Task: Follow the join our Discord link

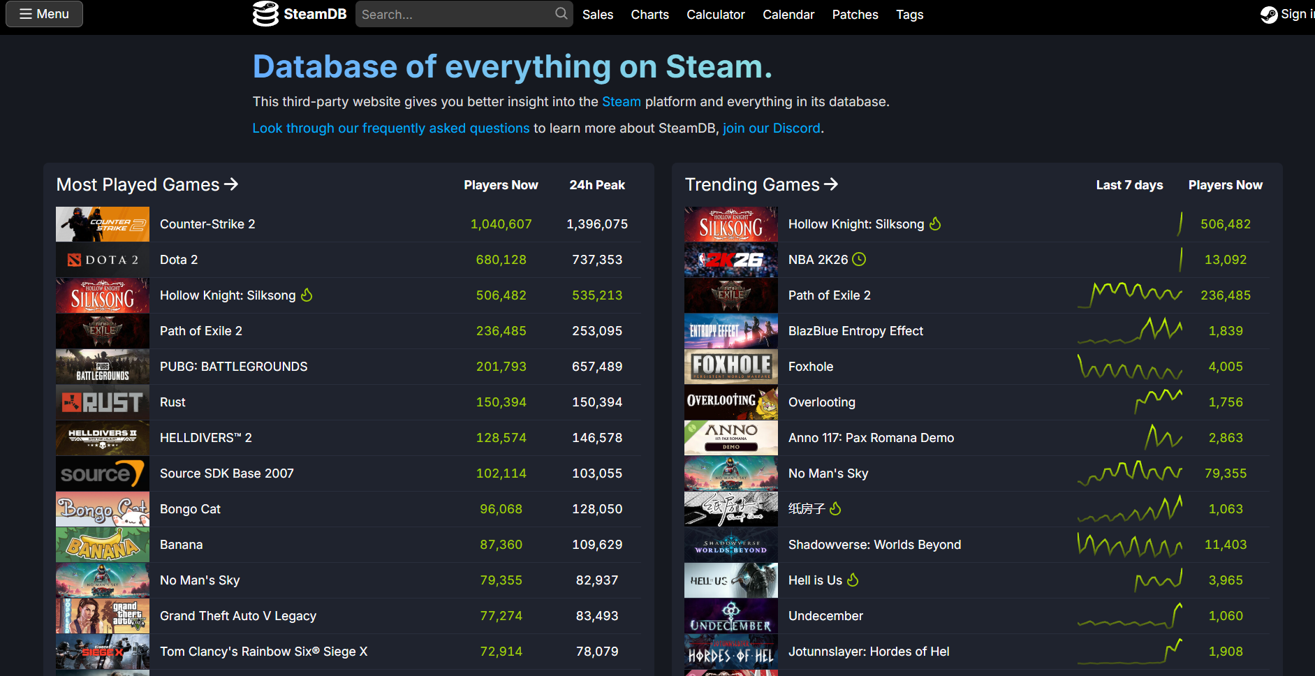Action: pos(772,128)
